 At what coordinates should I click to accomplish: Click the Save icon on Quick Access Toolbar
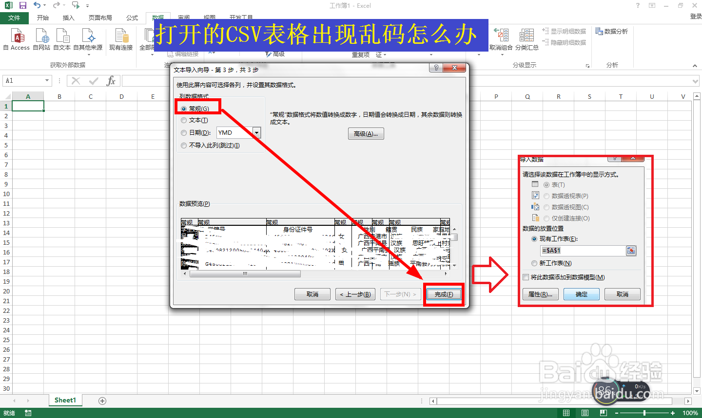[23, 5]
